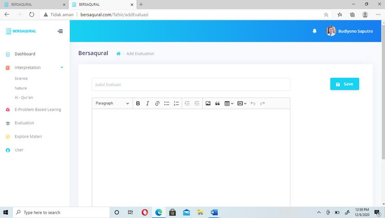
Task: Open the Science submenu item
Action: pos(21,78)
